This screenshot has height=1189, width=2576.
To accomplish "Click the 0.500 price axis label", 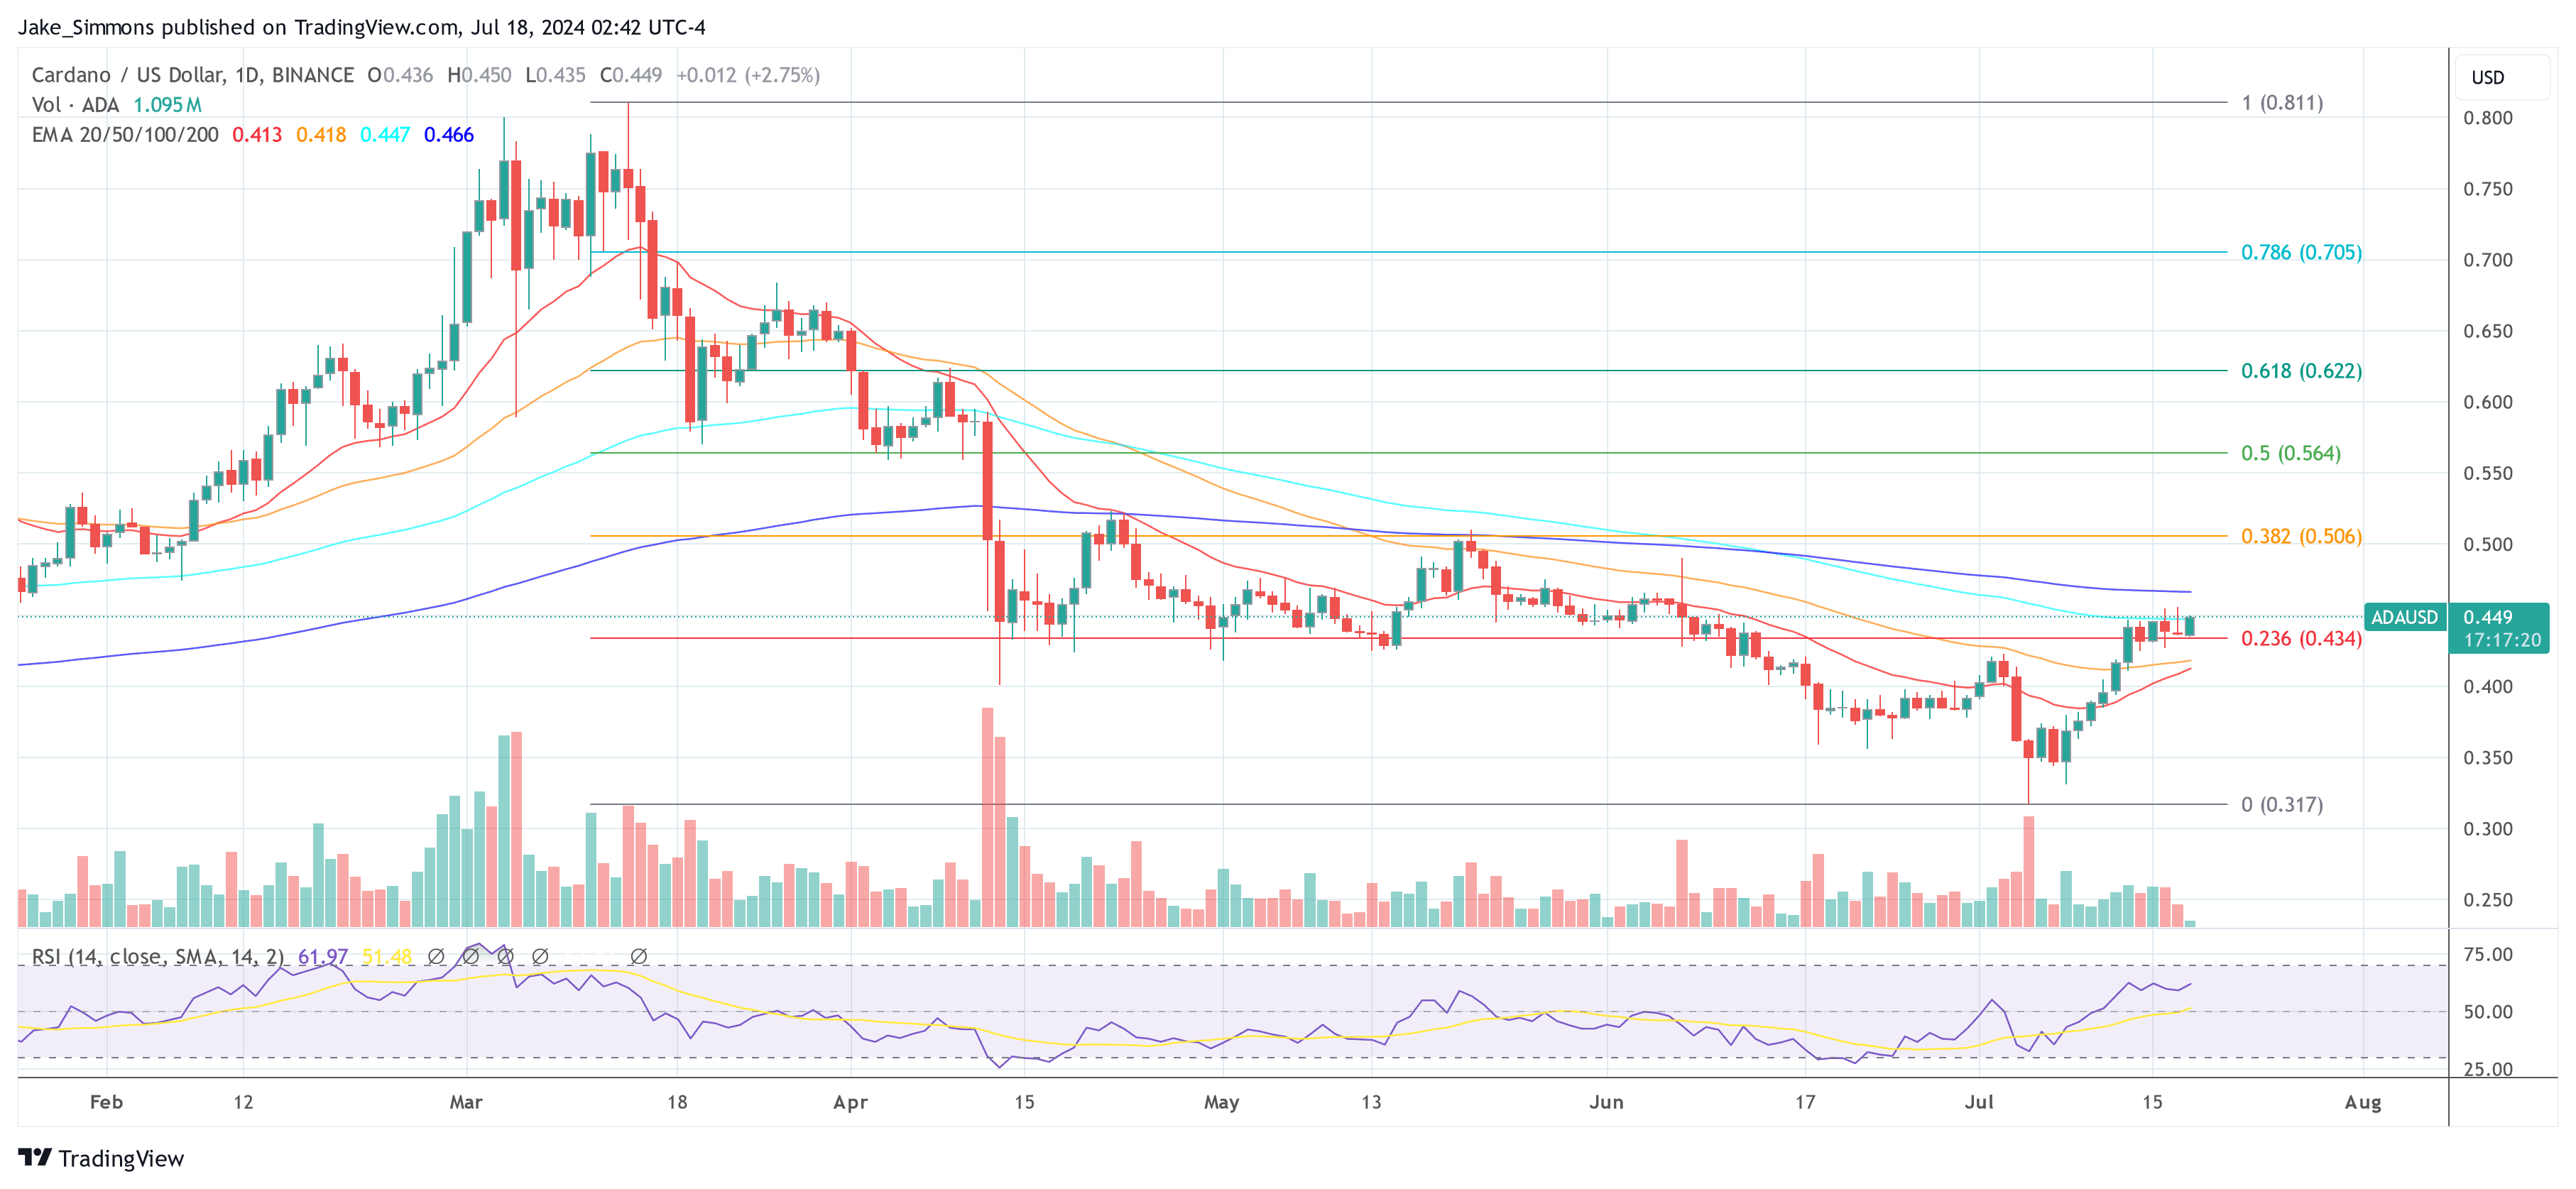I will tap(2487, 545).
